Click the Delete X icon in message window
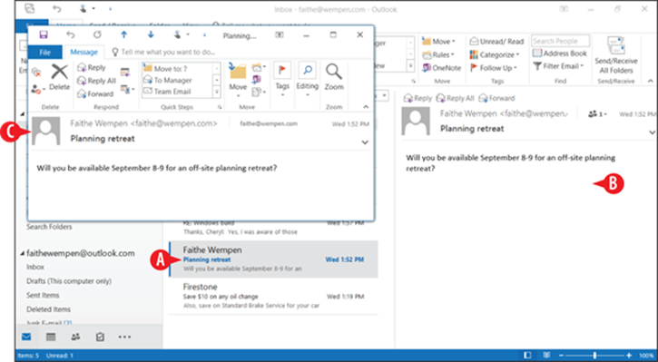The width and height of the screenshot is (658, 362). click(x=60, y=73)
